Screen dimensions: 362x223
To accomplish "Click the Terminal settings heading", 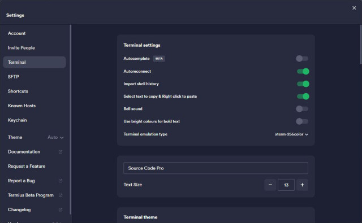I will tap(142, 45).
